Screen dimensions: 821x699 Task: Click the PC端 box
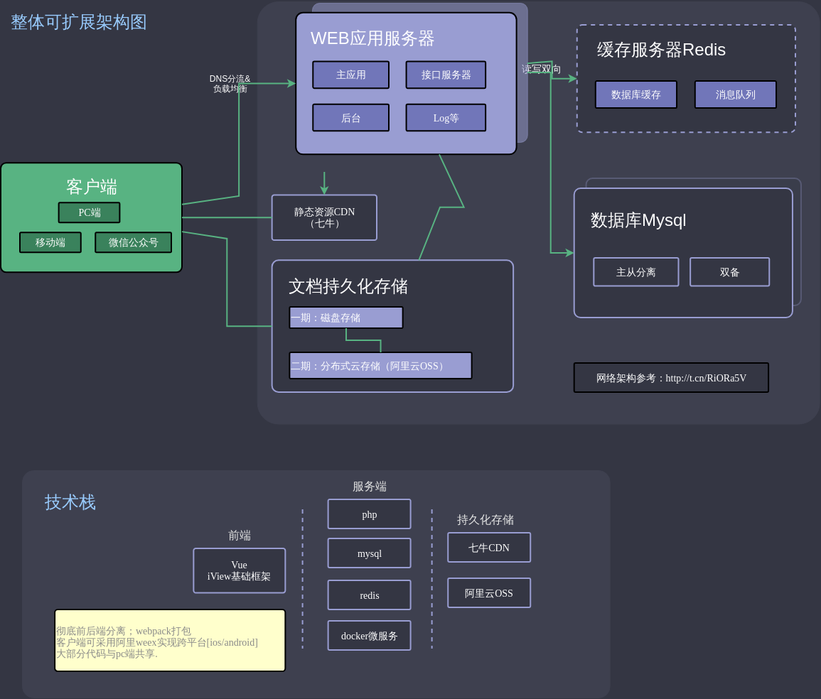[89, 212]
